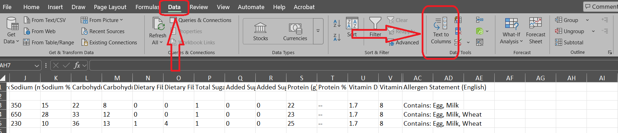Viewport: 618px width, 133px height.
Task: Select column AD header
Action: (448, 78)
